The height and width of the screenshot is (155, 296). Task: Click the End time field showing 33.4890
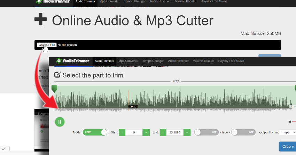click(175, 132)
